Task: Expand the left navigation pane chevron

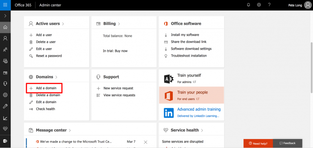Action: pyautogui.click(x=5, y=16)
